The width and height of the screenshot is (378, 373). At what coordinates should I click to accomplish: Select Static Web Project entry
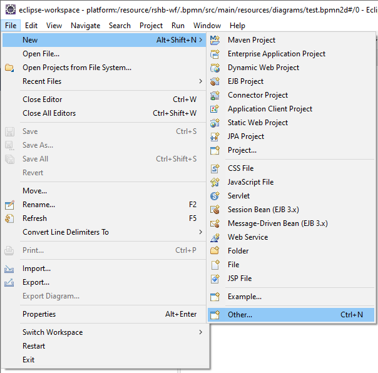coord(291,123)
